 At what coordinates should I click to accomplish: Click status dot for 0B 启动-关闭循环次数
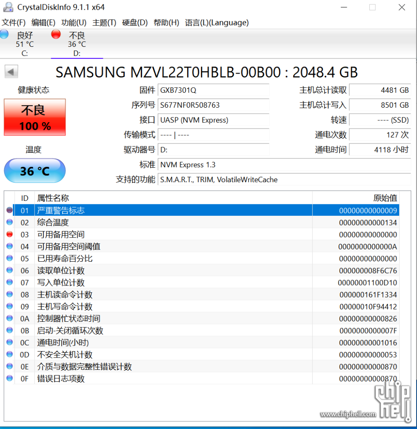[x=10, y=330]
